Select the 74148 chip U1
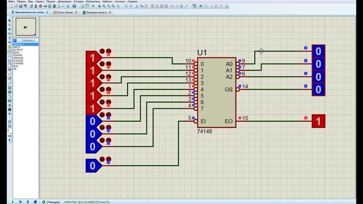Screen dimensions: 363x204 coord(217,92)
